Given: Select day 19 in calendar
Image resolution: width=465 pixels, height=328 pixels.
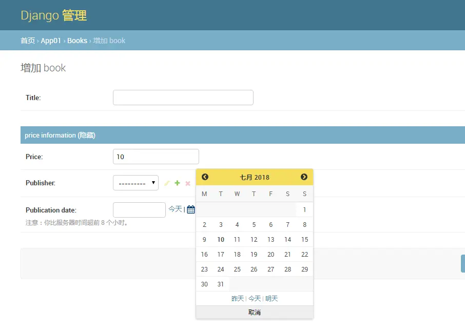Looking at the screenshot, I should click(254, 254).
